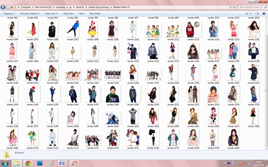Select the render (153) thumbnail
The image size is (268, 167).
(x=214, y=94)
